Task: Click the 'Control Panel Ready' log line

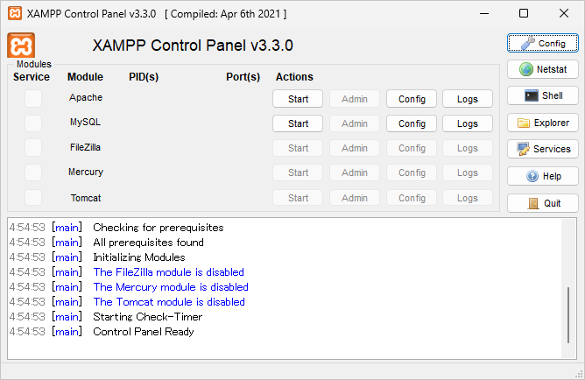Action: click(x=144, y=332)
